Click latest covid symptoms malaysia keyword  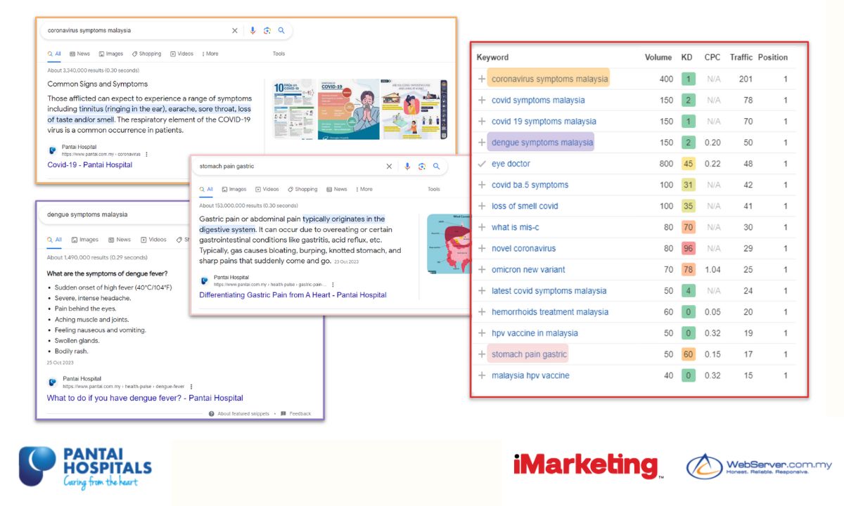point(549,291)
